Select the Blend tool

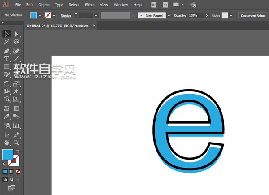tap(17, 116)
